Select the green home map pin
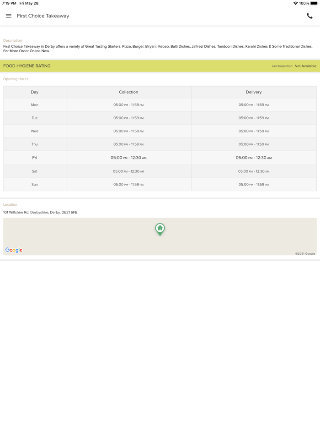 pos(160,229)
